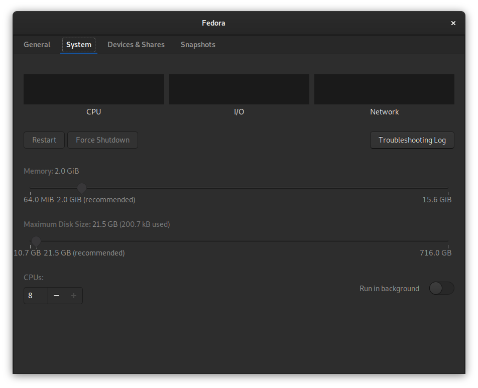Image resolution: width=478 pixels, height=388 pixels.
Task: Click the I/O activity graph
Action: (240, 89)
